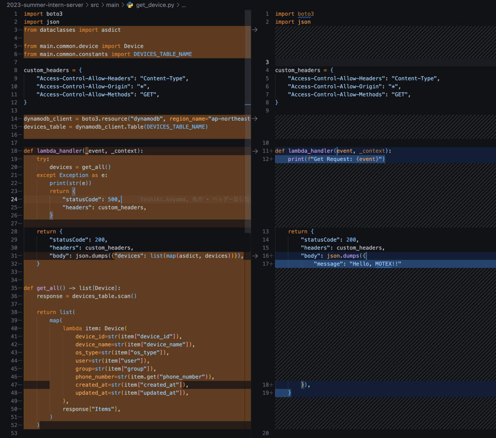The image size is (496, 438).
Task: Click the Python file icon in breadcrumb
Action: (x=130, y=5)
